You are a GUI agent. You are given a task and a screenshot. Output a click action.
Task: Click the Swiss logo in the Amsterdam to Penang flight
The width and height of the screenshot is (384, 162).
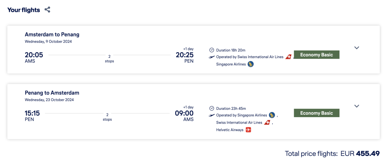pos(288,57)
